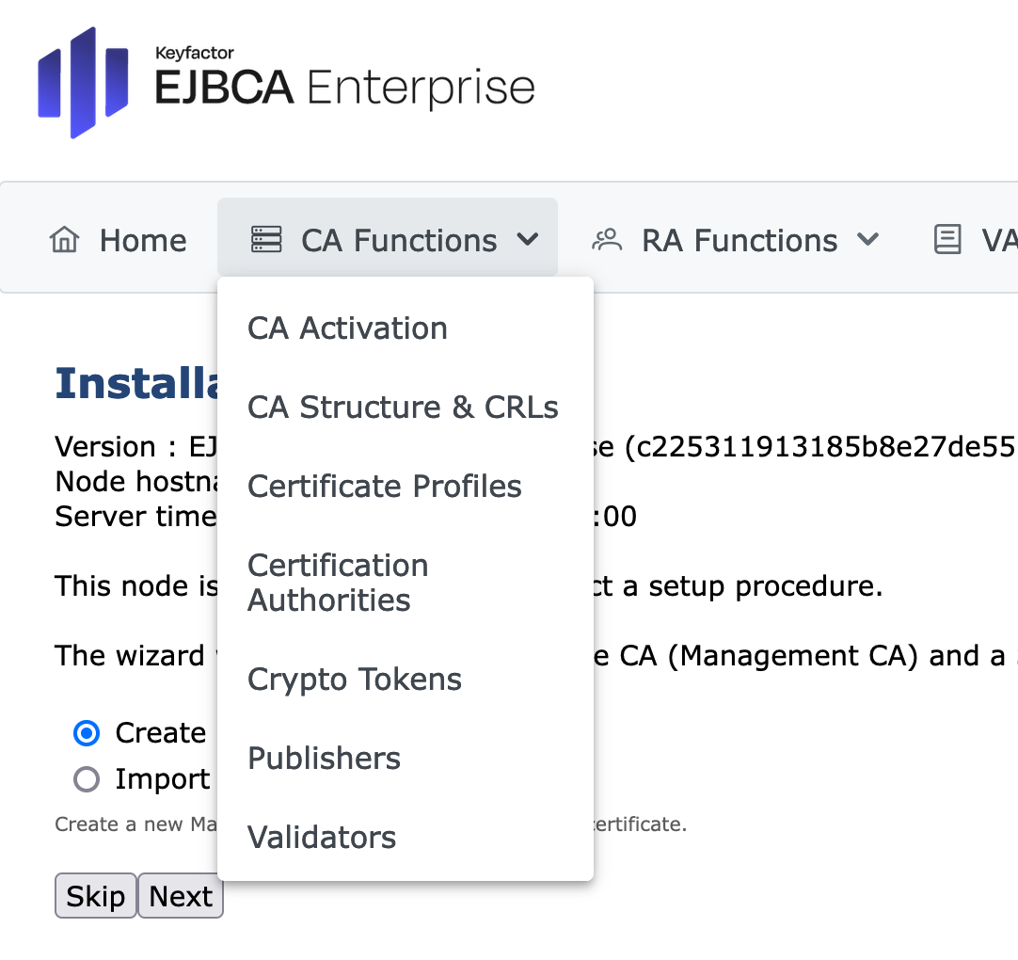Collapse the CA Functions dropdown chevron
Screen dimensions: 1018x960
tap(528, 240)
